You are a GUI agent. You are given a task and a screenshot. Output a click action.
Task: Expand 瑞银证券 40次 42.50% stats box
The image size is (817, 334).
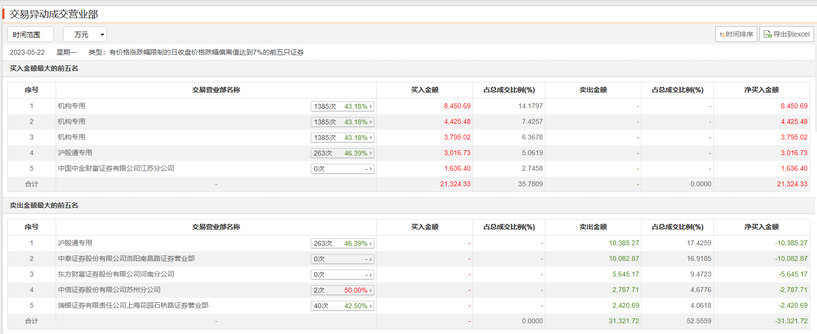click(x=342, y=306)
